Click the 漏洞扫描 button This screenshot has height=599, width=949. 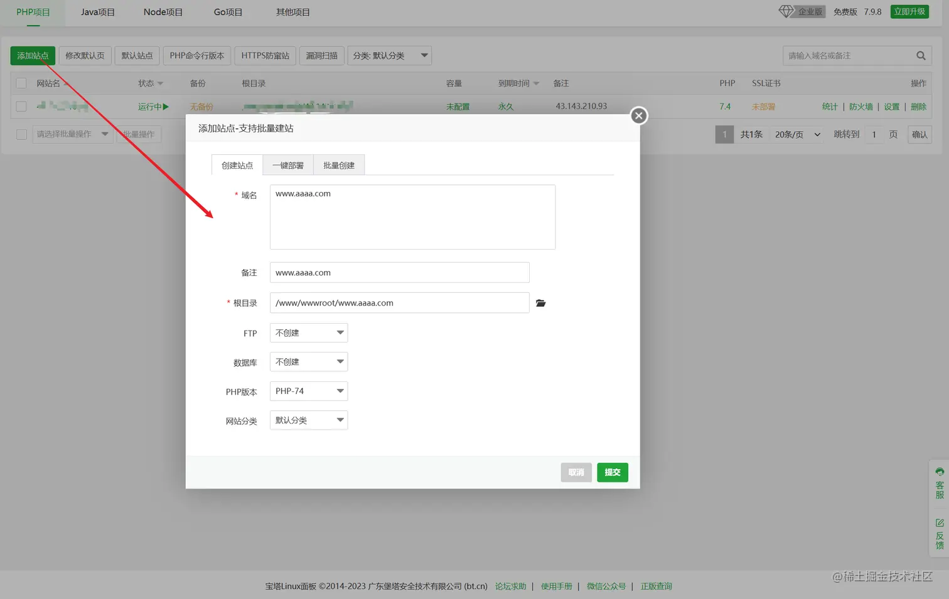tap(322, 56)
